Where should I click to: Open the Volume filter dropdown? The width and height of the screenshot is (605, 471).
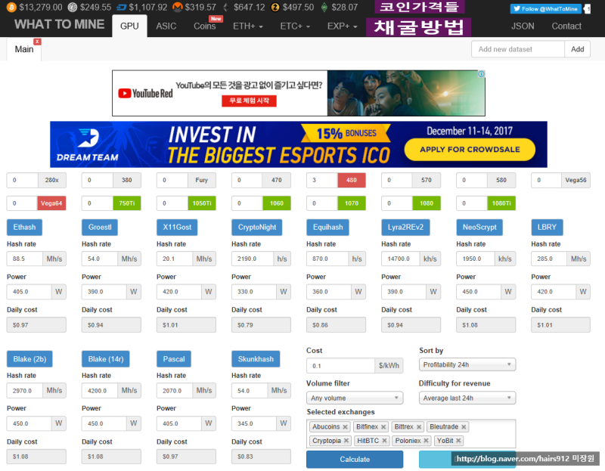[355, 398]
